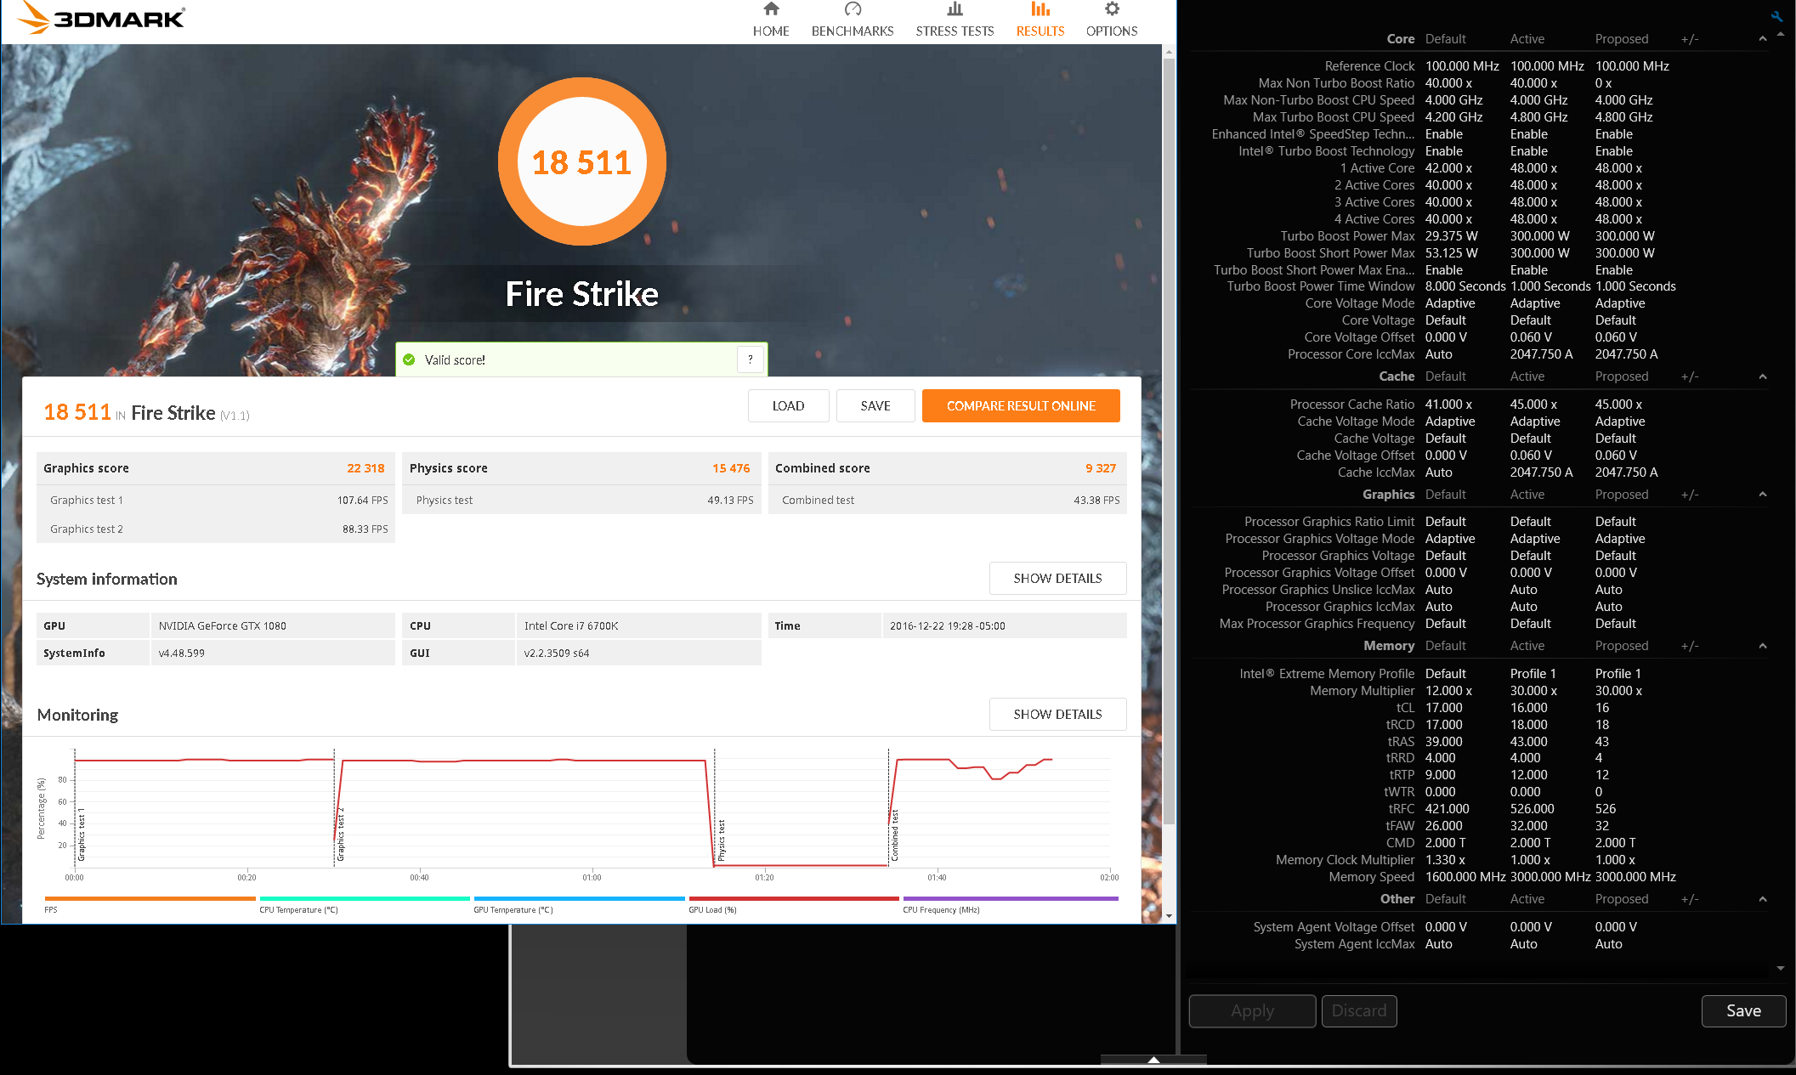Toggle the GPU Load red legend bar

794,898
